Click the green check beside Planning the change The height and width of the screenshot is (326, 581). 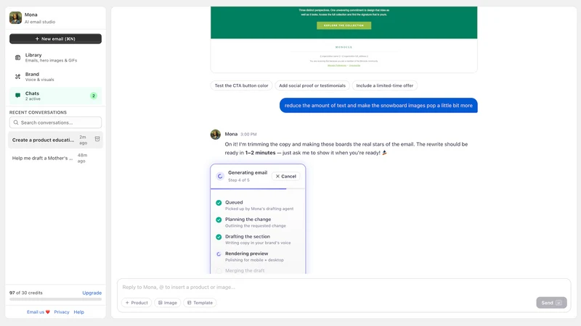pos(219,220)
